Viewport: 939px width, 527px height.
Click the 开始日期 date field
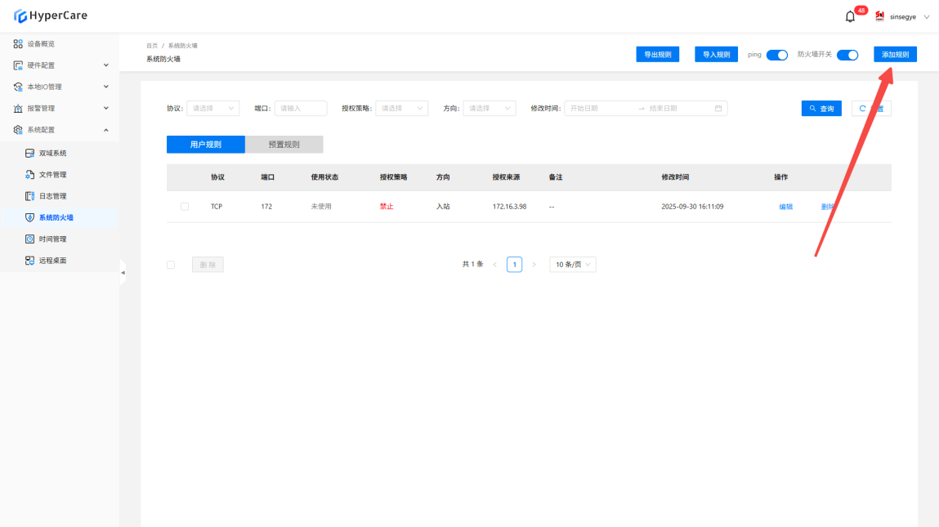[600, 108]
